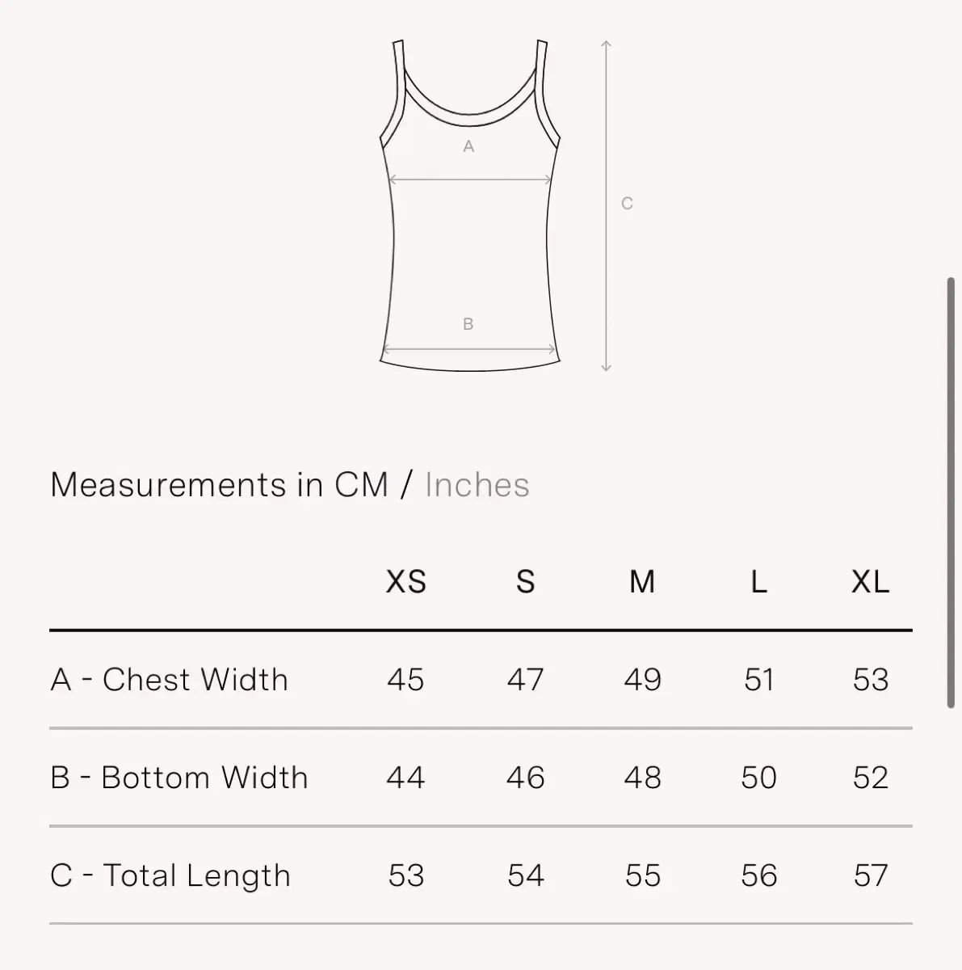962x970 pixels.
Task: Select the M size column header
Action: (642, 582)
